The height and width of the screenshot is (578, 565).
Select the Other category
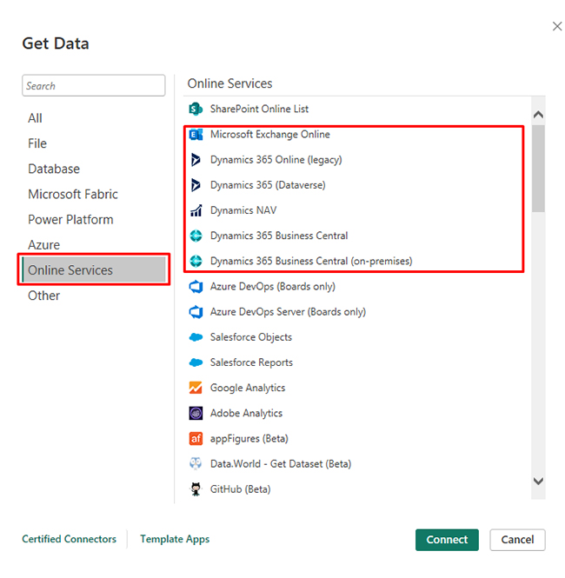(x=43, y=296)
